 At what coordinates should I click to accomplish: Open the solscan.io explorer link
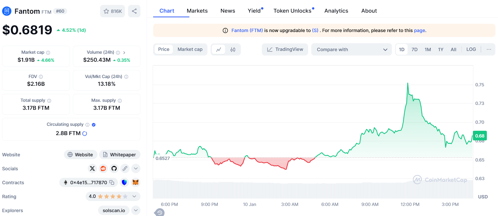114,210
